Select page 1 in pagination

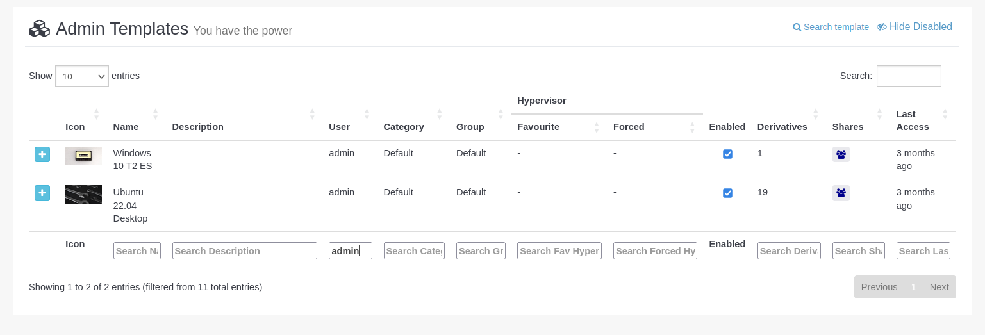point(913,287)
